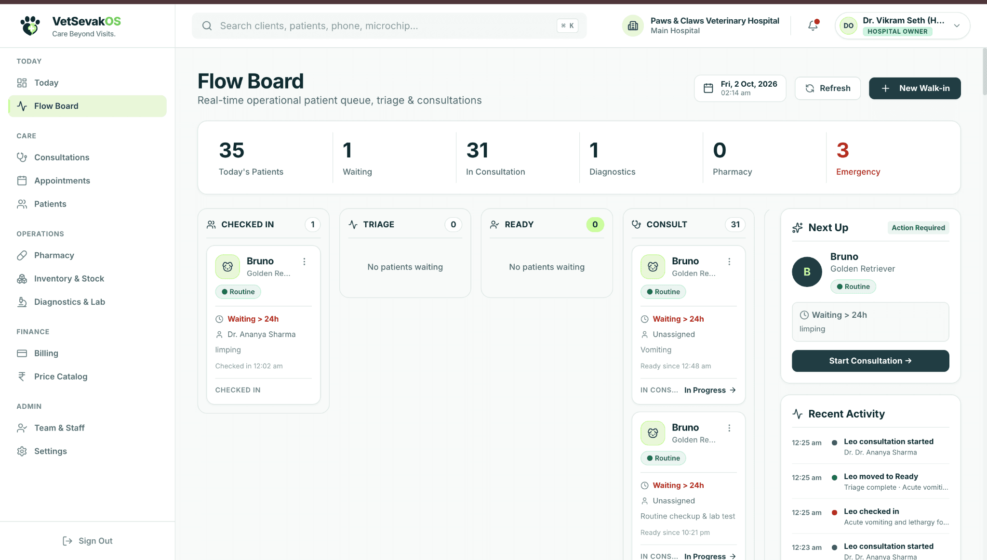
Task: Click dog avatar on Checked In Bruno card
Action: [x=227, y=267]
